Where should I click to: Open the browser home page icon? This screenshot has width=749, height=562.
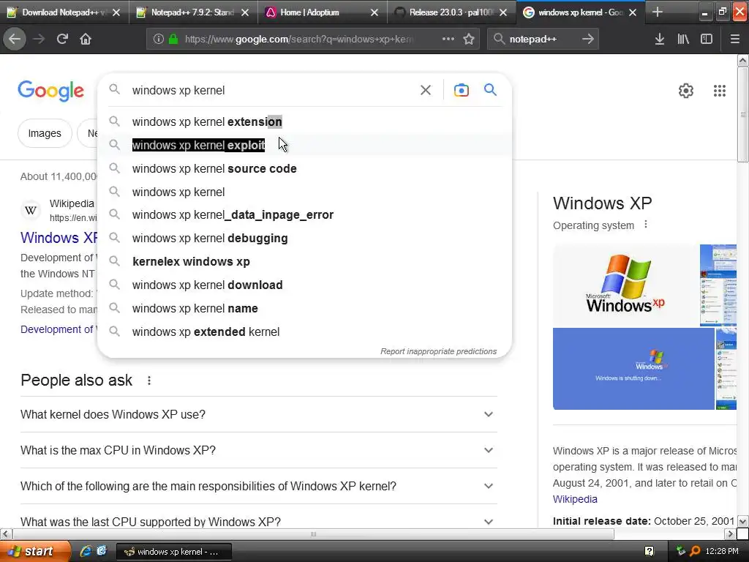tap(86, 39)
